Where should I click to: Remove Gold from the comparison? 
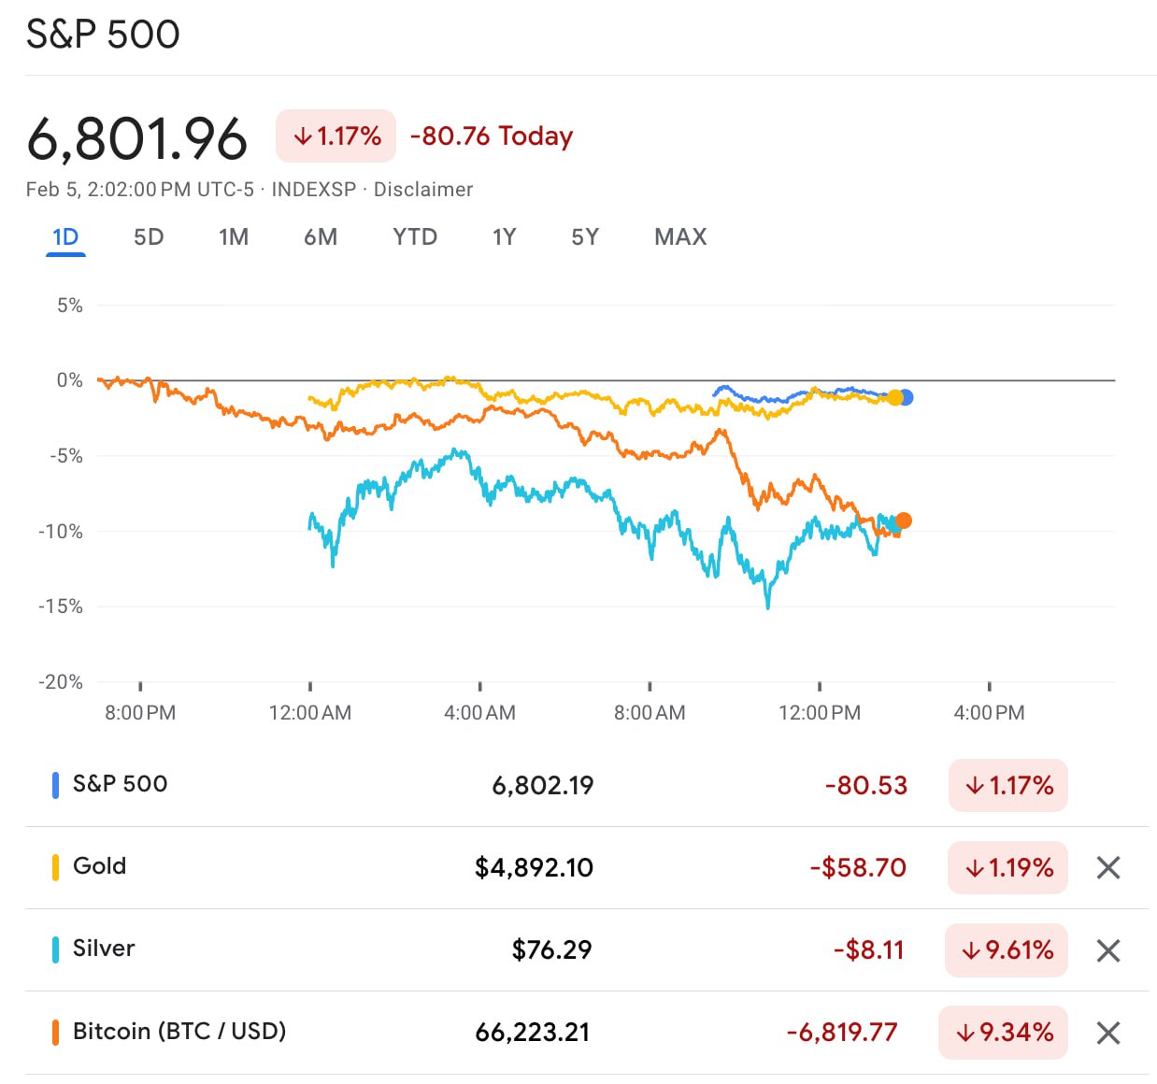pos(1108,868)
